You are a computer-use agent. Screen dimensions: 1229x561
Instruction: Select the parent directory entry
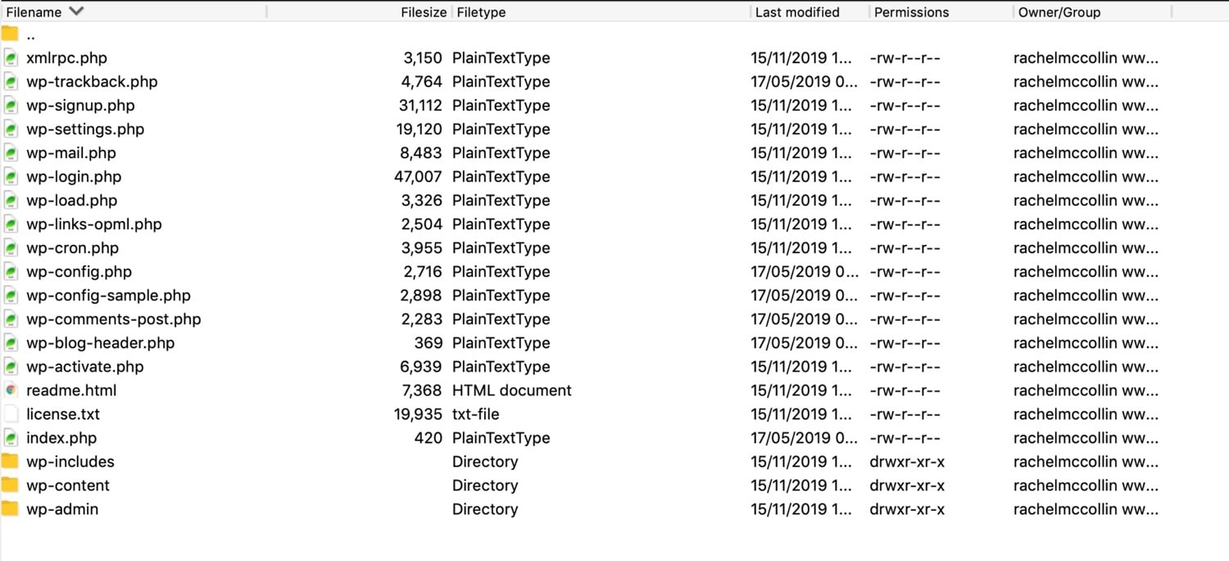(x=30, y=34)
